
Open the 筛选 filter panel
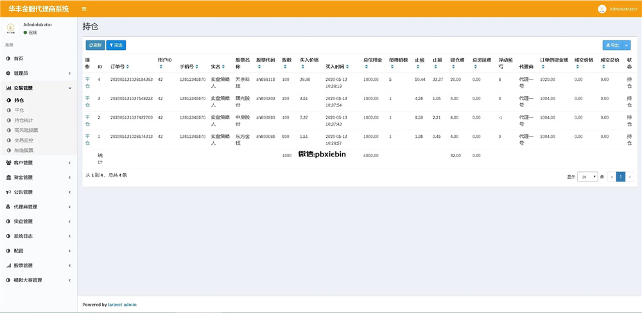(116, 46)
